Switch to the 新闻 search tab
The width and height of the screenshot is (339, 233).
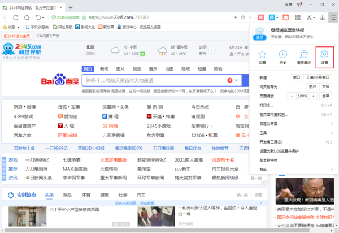click(104, 68)
